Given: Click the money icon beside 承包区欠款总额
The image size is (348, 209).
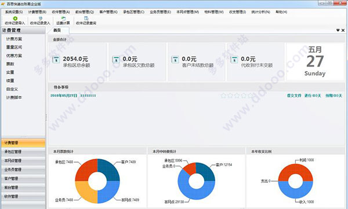Looking at the screenshot, I should click(116, 60).
